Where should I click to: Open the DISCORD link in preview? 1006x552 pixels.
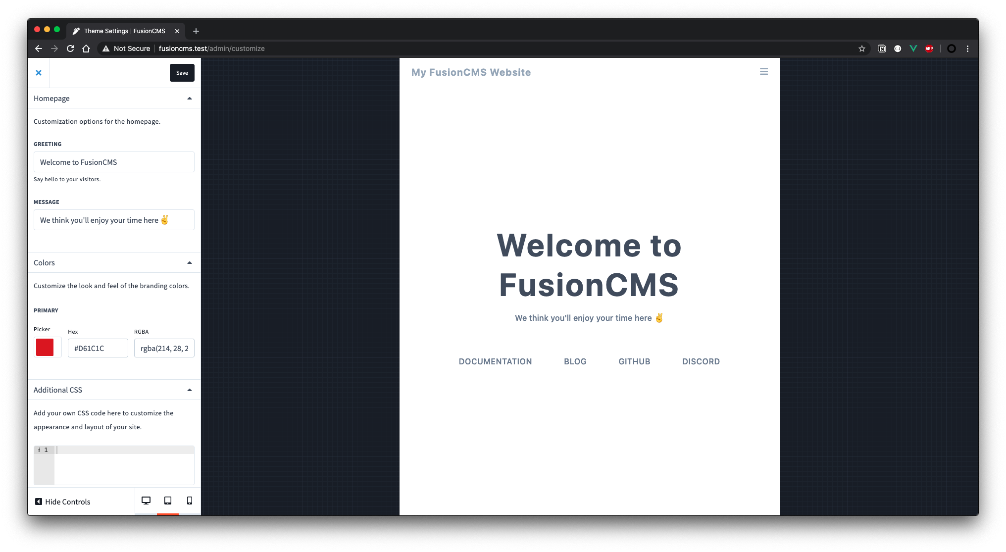click(x=701, y=361)
